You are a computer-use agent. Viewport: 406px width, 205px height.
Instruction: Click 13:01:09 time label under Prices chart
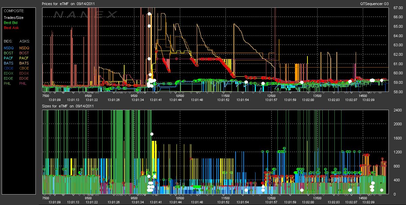(x=54, y=100)
